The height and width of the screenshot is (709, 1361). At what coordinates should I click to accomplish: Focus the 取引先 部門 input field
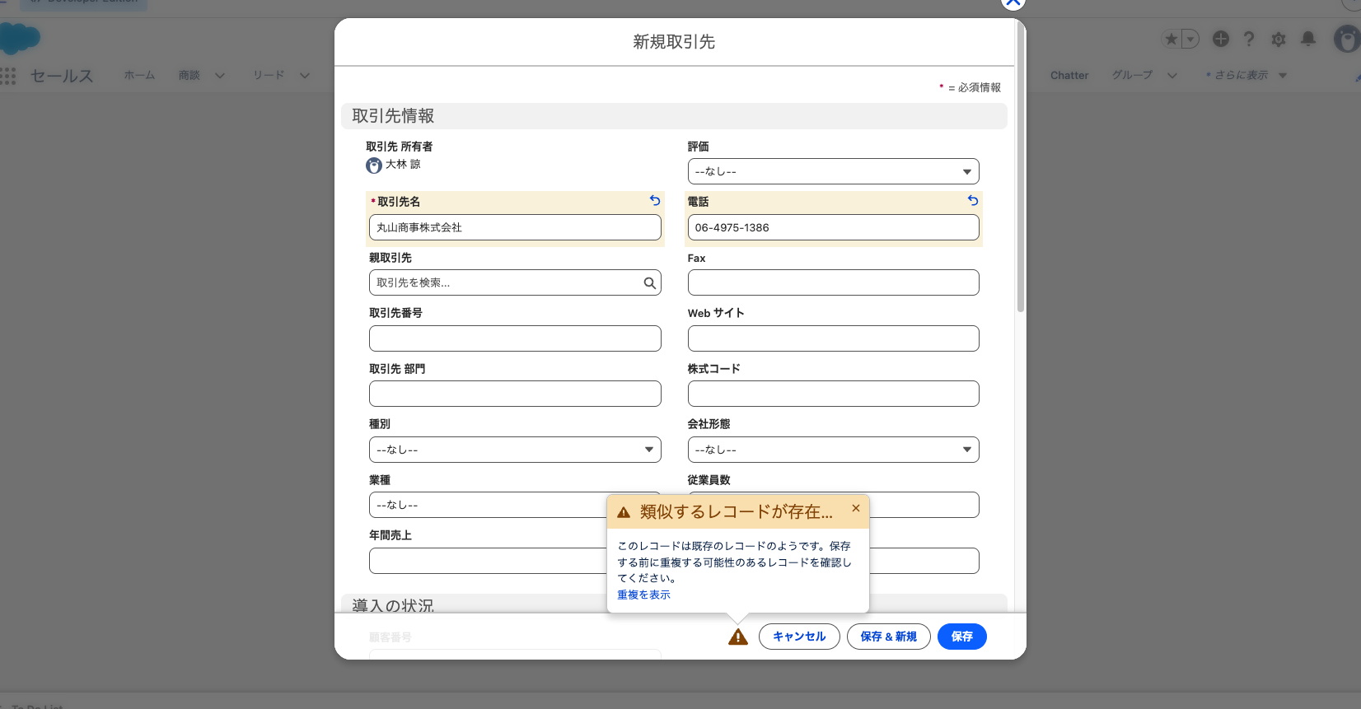(515, 394)
